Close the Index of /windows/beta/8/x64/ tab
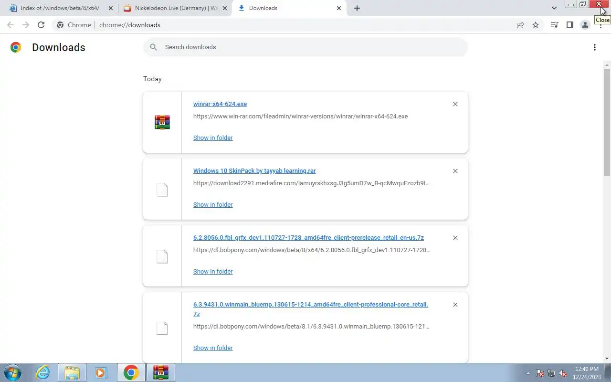 point(111,8)
